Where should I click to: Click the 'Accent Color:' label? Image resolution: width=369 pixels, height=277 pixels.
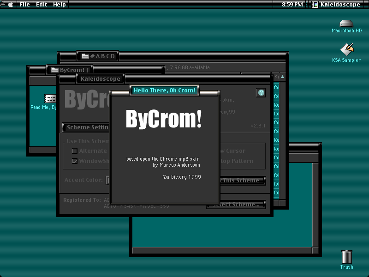(83, 180)
